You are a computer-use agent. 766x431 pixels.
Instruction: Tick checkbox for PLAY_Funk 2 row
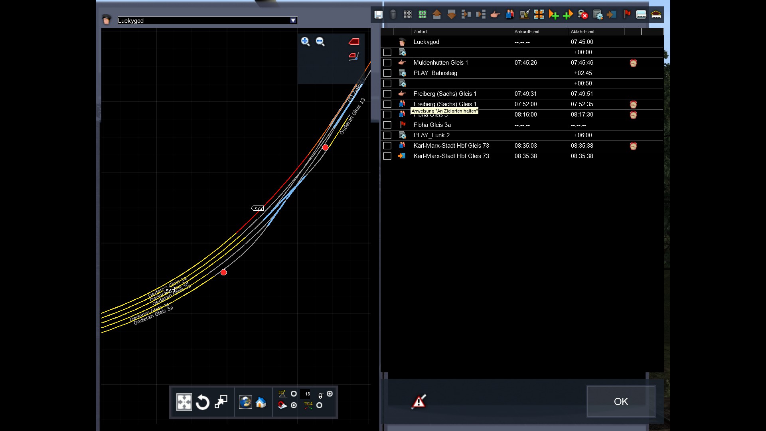(387, 135)
